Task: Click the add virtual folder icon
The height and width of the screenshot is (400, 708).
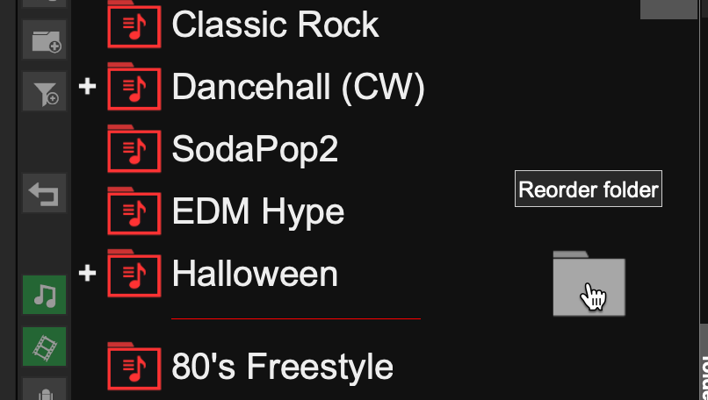Action: [44, 39]
